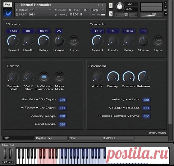Toggle Vibrato Sync button
Screen dimensions: 174x166
click(x=74, y=41)
